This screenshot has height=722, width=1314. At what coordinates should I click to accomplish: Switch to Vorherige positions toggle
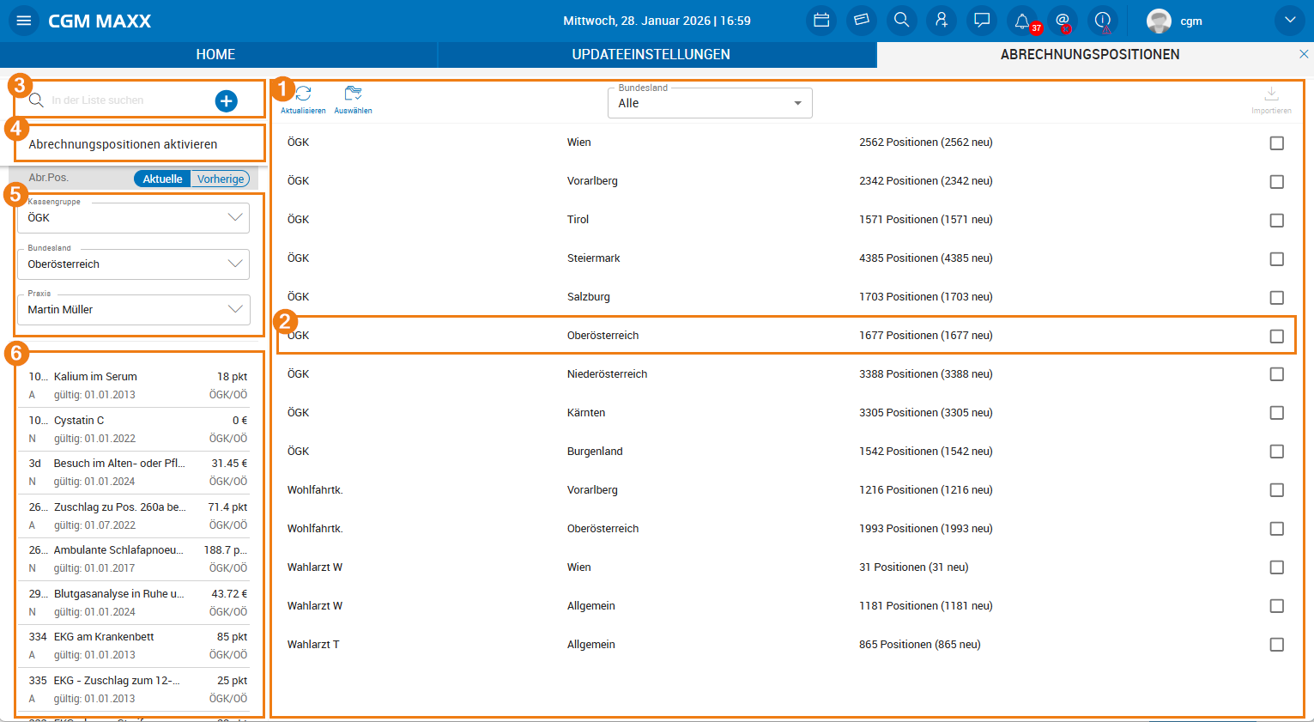221,179
